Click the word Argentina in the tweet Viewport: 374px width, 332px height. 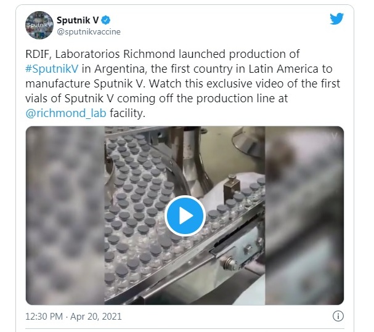(120, 69)
